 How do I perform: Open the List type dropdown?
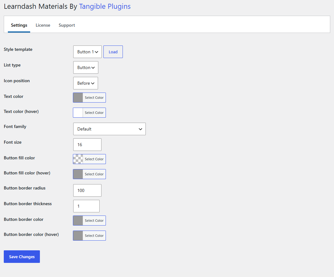86,67
